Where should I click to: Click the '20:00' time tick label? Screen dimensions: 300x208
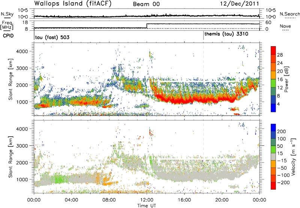pyautogui.click(x=222, y=200)
